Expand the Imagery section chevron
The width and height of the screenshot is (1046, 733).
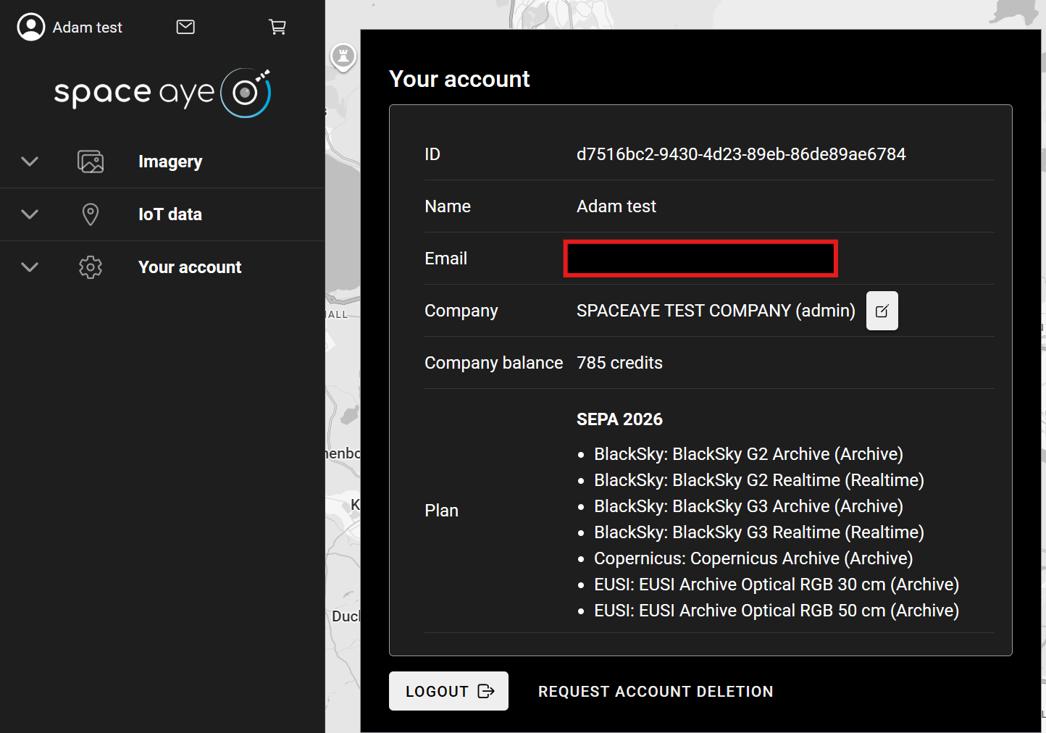pyautogui.click(x=30, y=162)
